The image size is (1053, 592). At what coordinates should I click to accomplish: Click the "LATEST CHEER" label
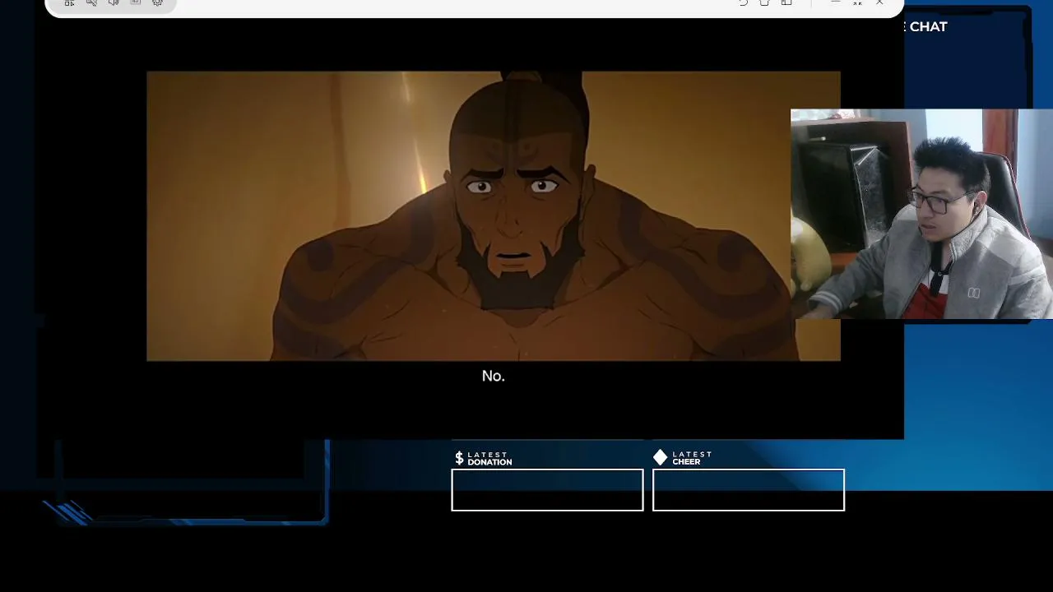[x=692, y=458]
